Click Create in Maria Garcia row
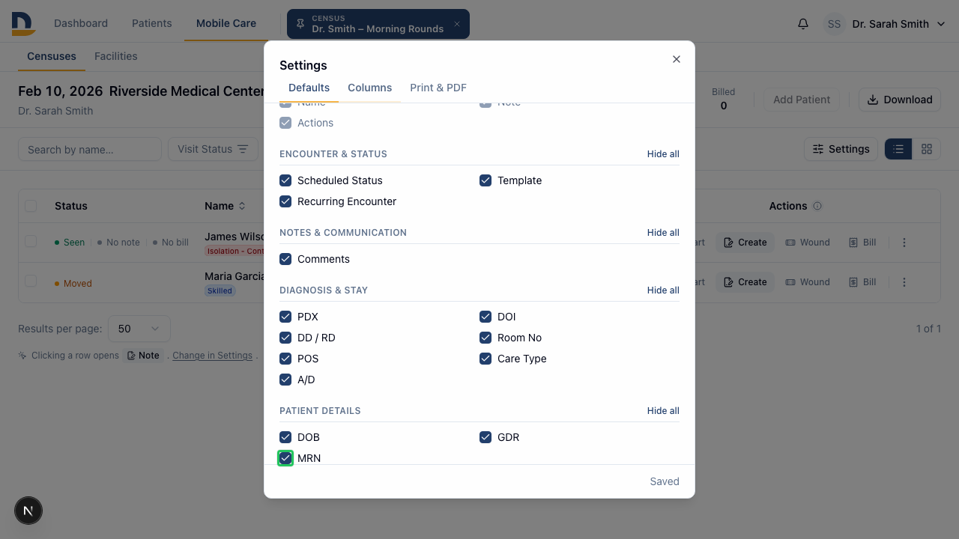 pyautogui.click(x=745, y=282)
